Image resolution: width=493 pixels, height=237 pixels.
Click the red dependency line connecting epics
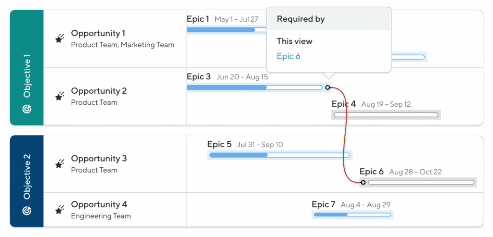pyautogui.click(x=345, y=135)
